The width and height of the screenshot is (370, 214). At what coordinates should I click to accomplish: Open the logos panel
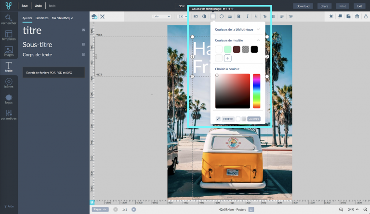[x=8, y=99]
